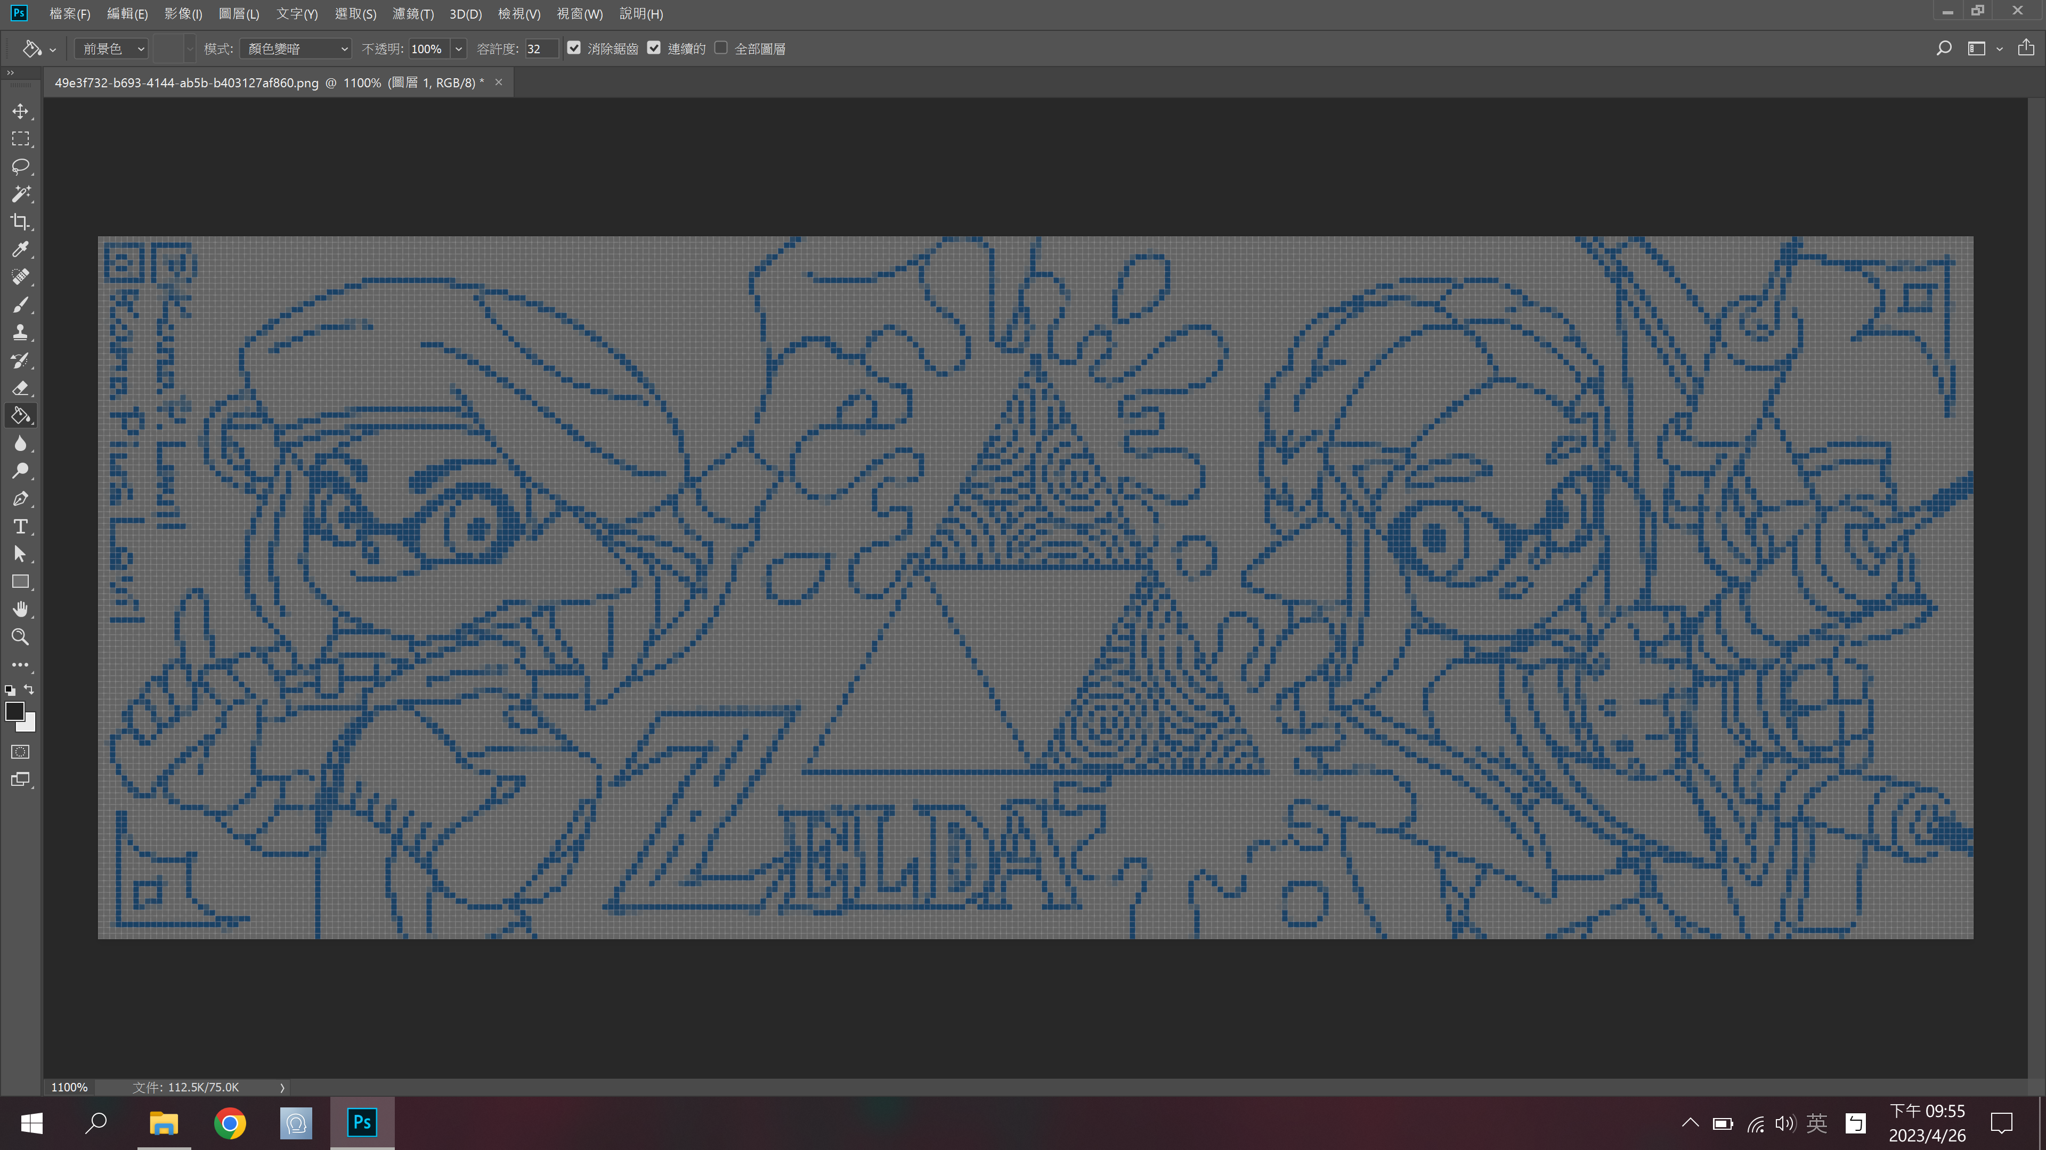Select the Zoom tool
The height and width of the screenshot is (1150, 2046).
point(21,637)
